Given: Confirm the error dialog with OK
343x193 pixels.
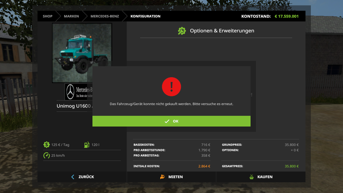Looking at the screenshot, I should pyautogui.click(x=171, y=121).
